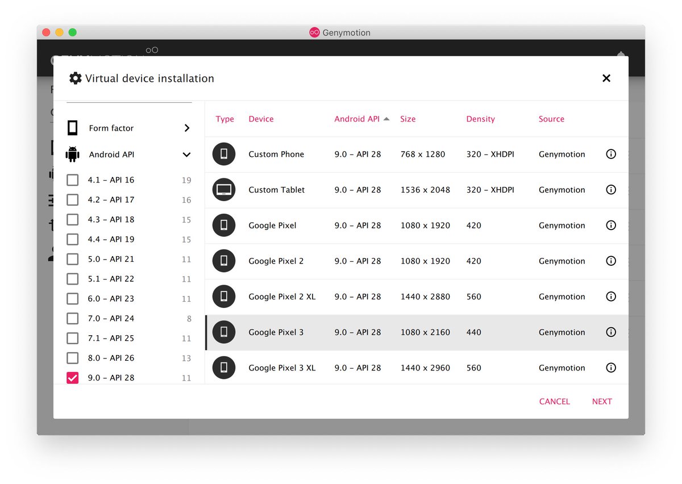
Task: Uncheck the 9.0 - API 28 checkbox
Action: point(72,378)
